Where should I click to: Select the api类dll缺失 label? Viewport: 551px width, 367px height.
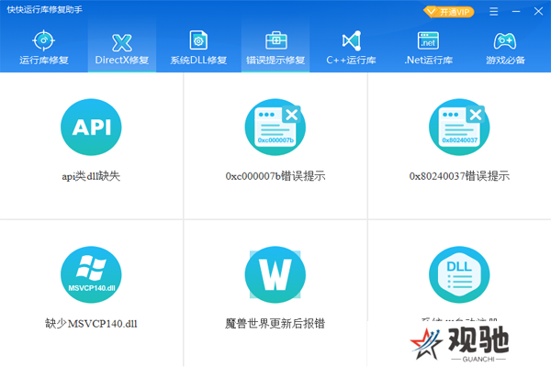91,176
